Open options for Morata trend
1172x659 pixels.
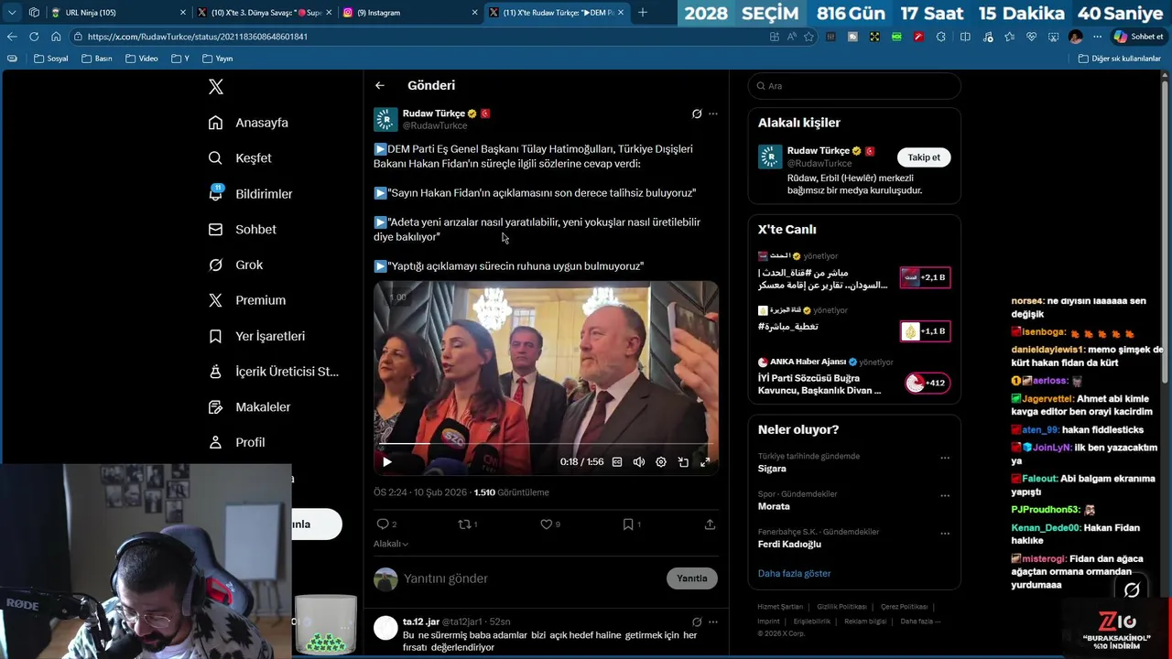point(945,495)
